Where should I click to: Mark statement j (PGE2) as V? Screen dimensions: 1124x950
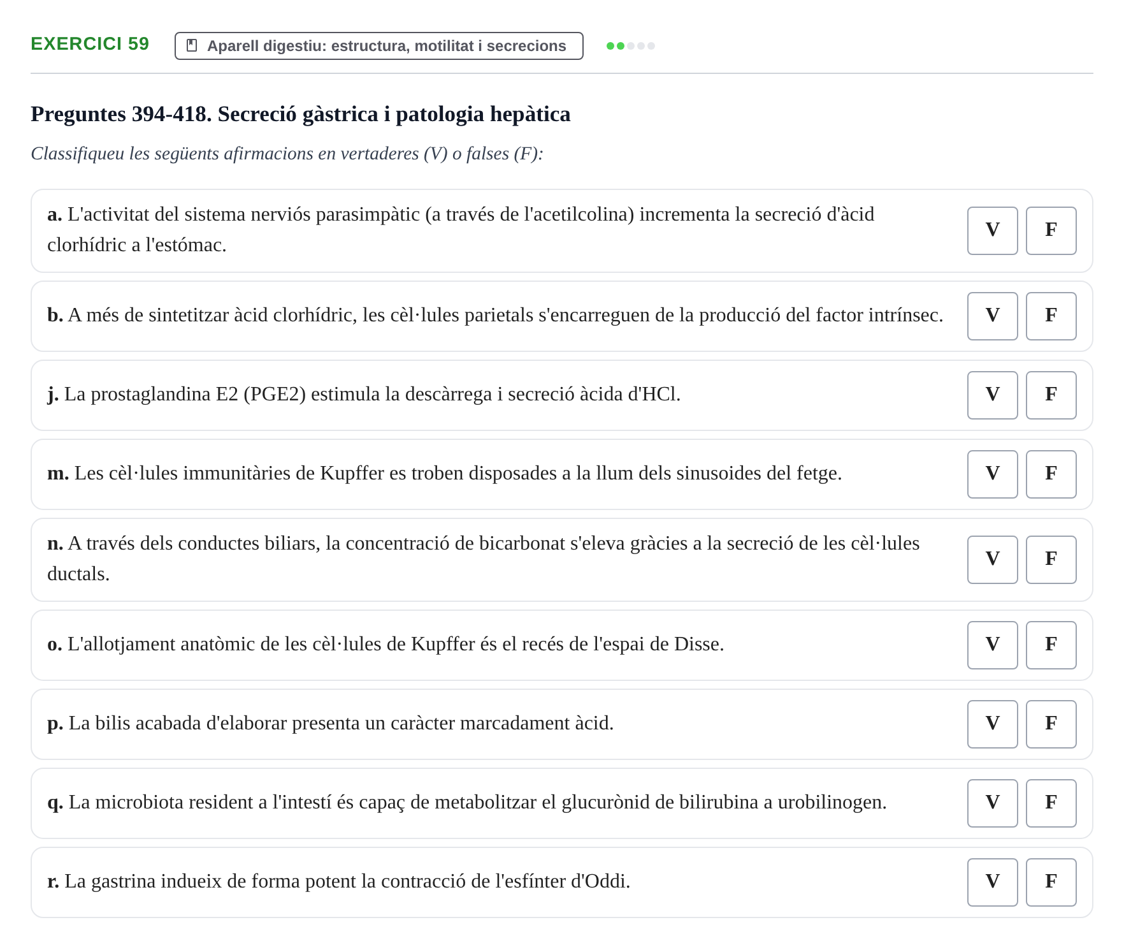pos(993,395)
